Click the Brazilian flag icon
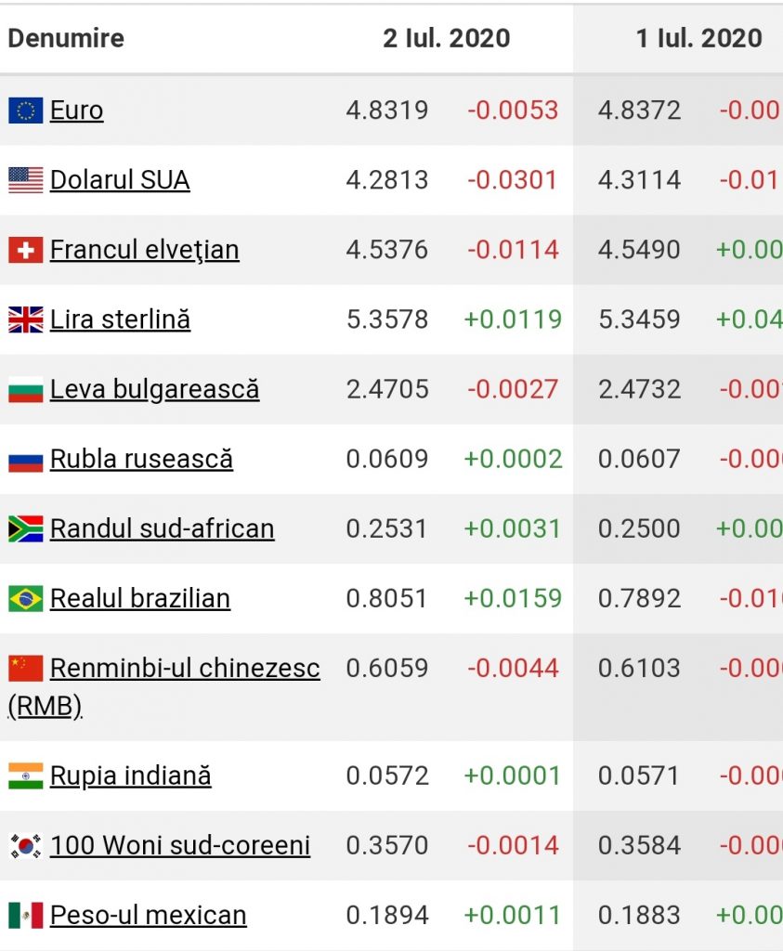Viewport: 783px width, 951px height. (x=26, y=598)
